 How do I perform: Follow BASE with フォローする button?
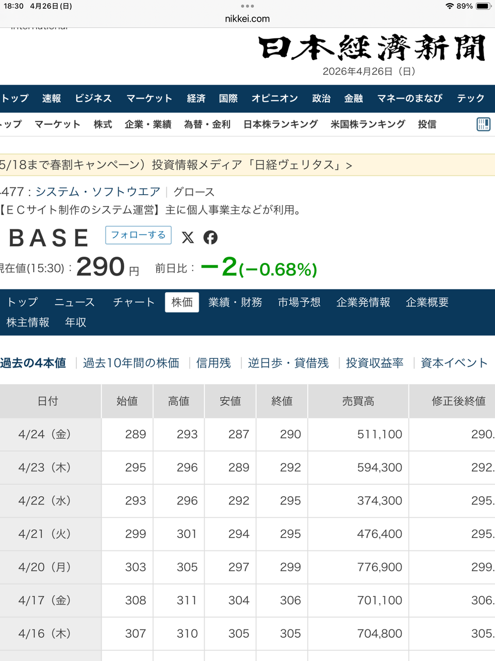coord(138,235)
